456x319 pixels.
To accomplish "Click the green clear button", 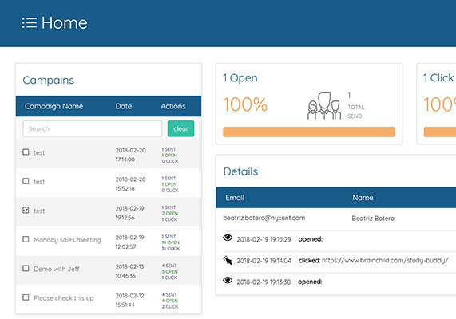I will [180, 128].
